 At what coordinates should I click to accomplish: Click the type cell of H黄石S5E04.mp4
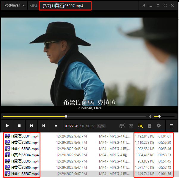pyautogui.click(x=114, y=155)
